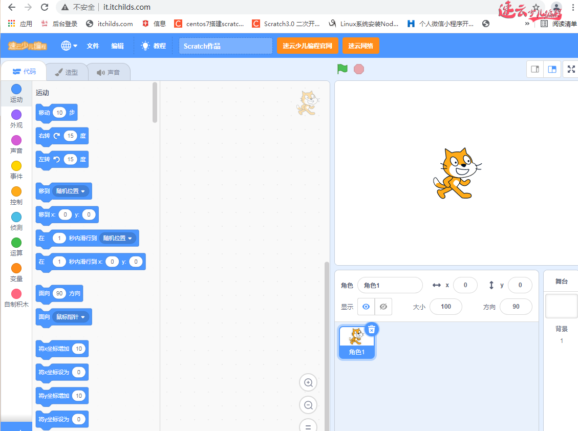
Task: Select the 运算 operators category
Action: (x=16, y=247)
